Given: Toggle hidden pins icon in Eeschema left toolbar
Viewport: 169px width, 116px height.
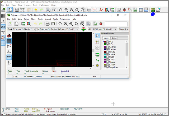Looking at the screenshot, I should tap(3, 38).
